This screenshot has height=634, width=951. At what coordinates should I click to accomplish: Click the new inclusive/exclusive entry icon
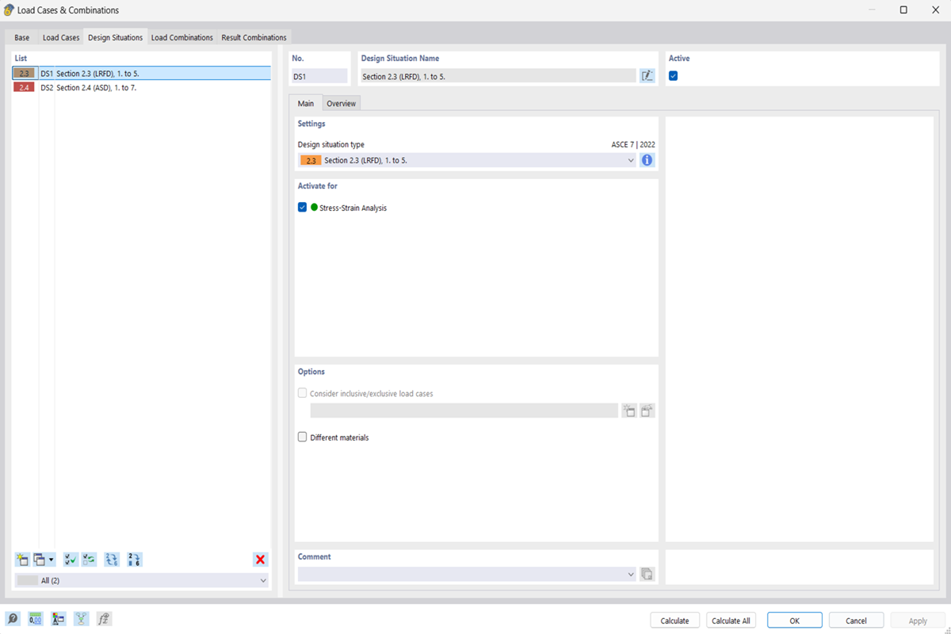[x=629, y=411]
